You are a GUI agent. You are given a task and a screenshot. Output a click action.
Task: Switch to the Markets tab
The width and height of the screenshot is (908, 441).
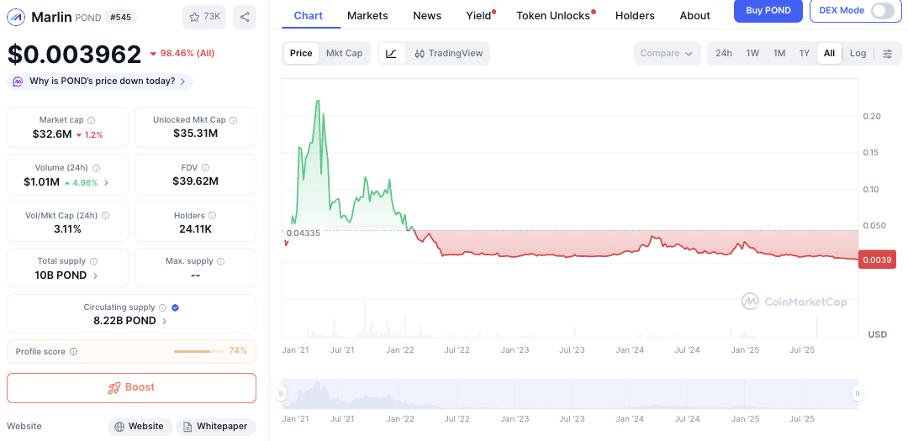(x=367, y=16)
